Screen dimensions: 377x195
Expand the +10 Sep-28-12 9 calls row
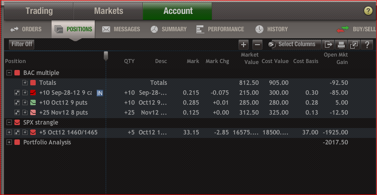pos(25,93)
